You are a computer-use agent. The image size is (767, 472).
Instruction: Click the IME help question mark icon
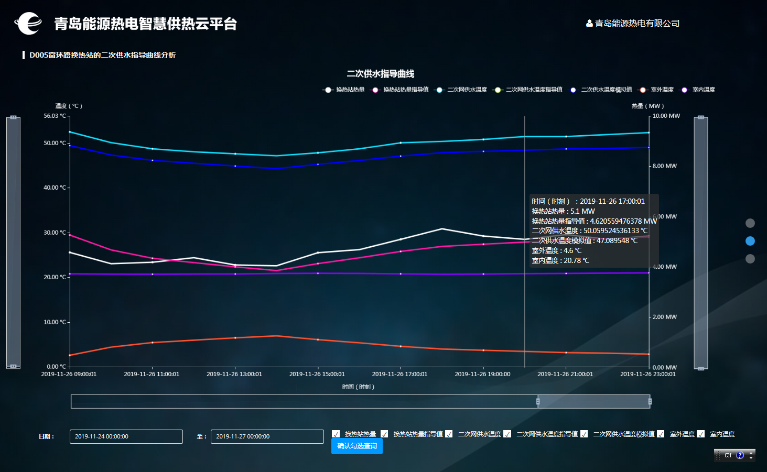(x=740, y=455)
